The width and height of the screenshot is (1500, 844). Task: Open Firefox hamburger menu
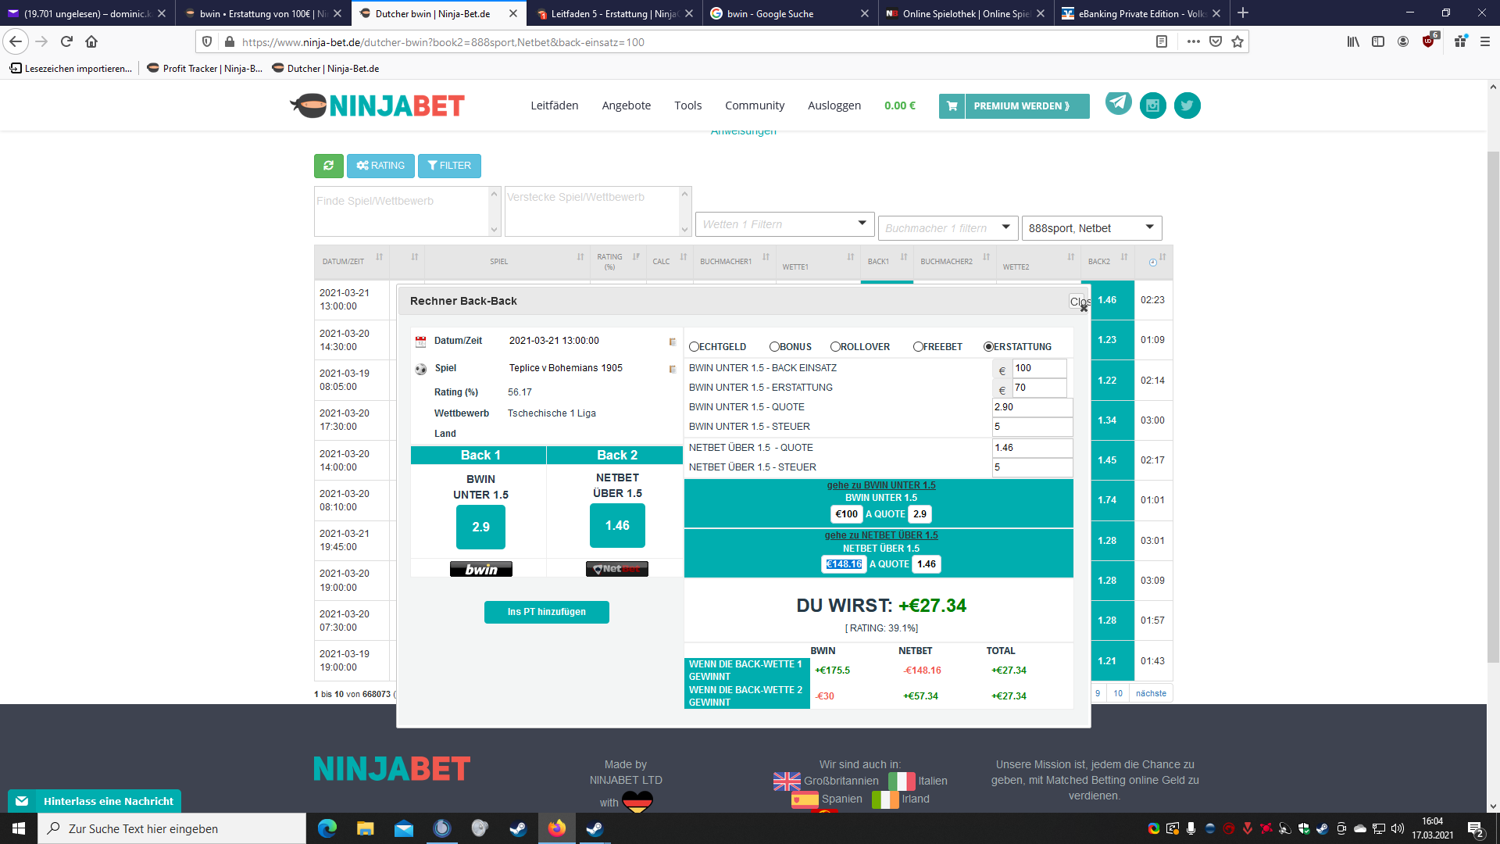1485,42
